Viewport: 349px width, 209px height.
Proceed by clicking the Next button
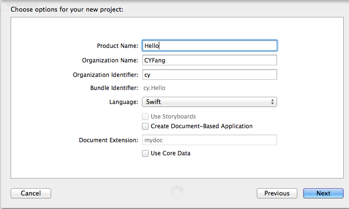pyautogui.click(x=323, y=193)
